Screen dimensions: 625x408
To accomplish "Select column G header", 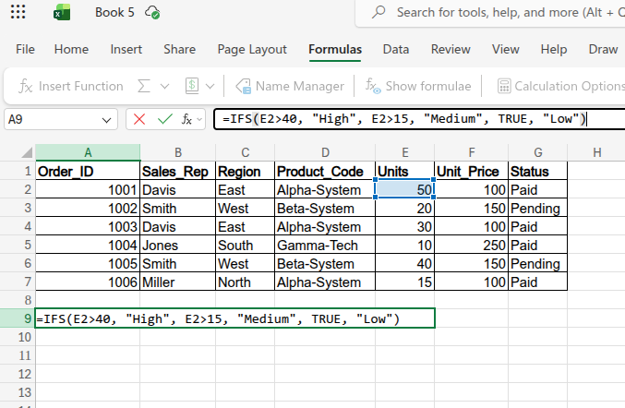I will [537, 152].
